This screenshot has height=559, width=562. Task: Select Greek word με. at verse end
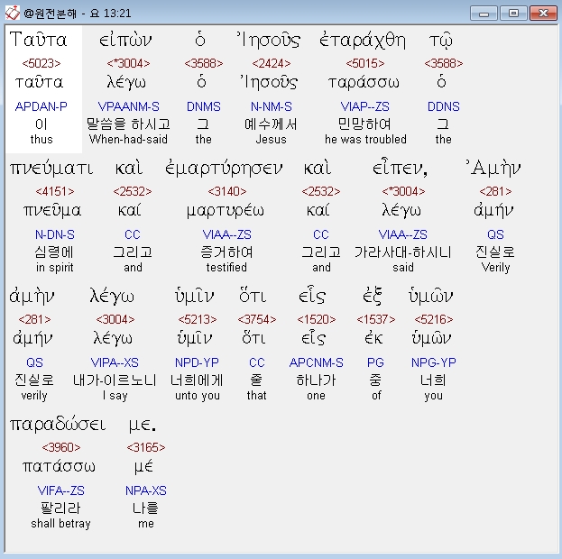143,425
